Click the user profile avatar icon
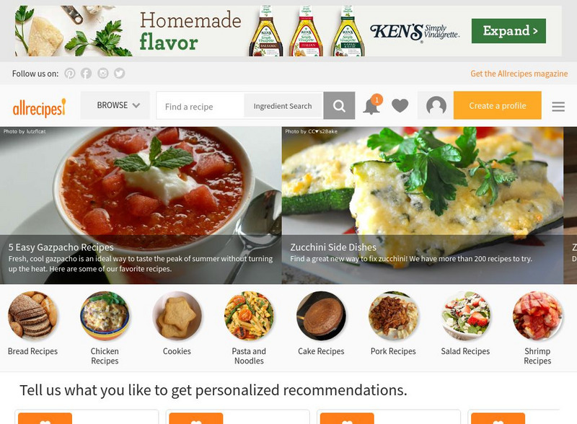577x424 pixels. (436, 106)
